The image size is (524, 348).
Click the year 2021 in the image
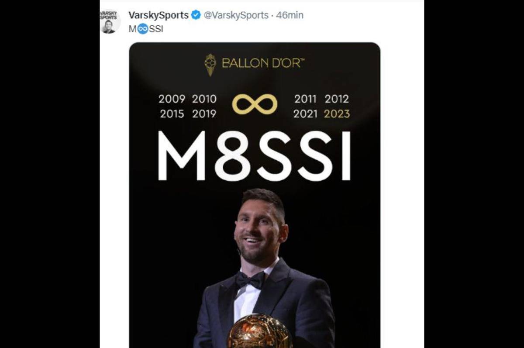[x=306, y=114]
